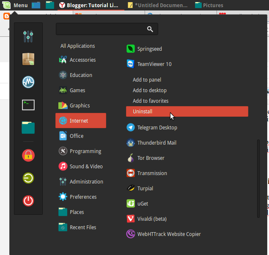The height and width of the screenshot is (255, 269).
Task: Switch to *Untitled Document window
Action: pos(158,5)
